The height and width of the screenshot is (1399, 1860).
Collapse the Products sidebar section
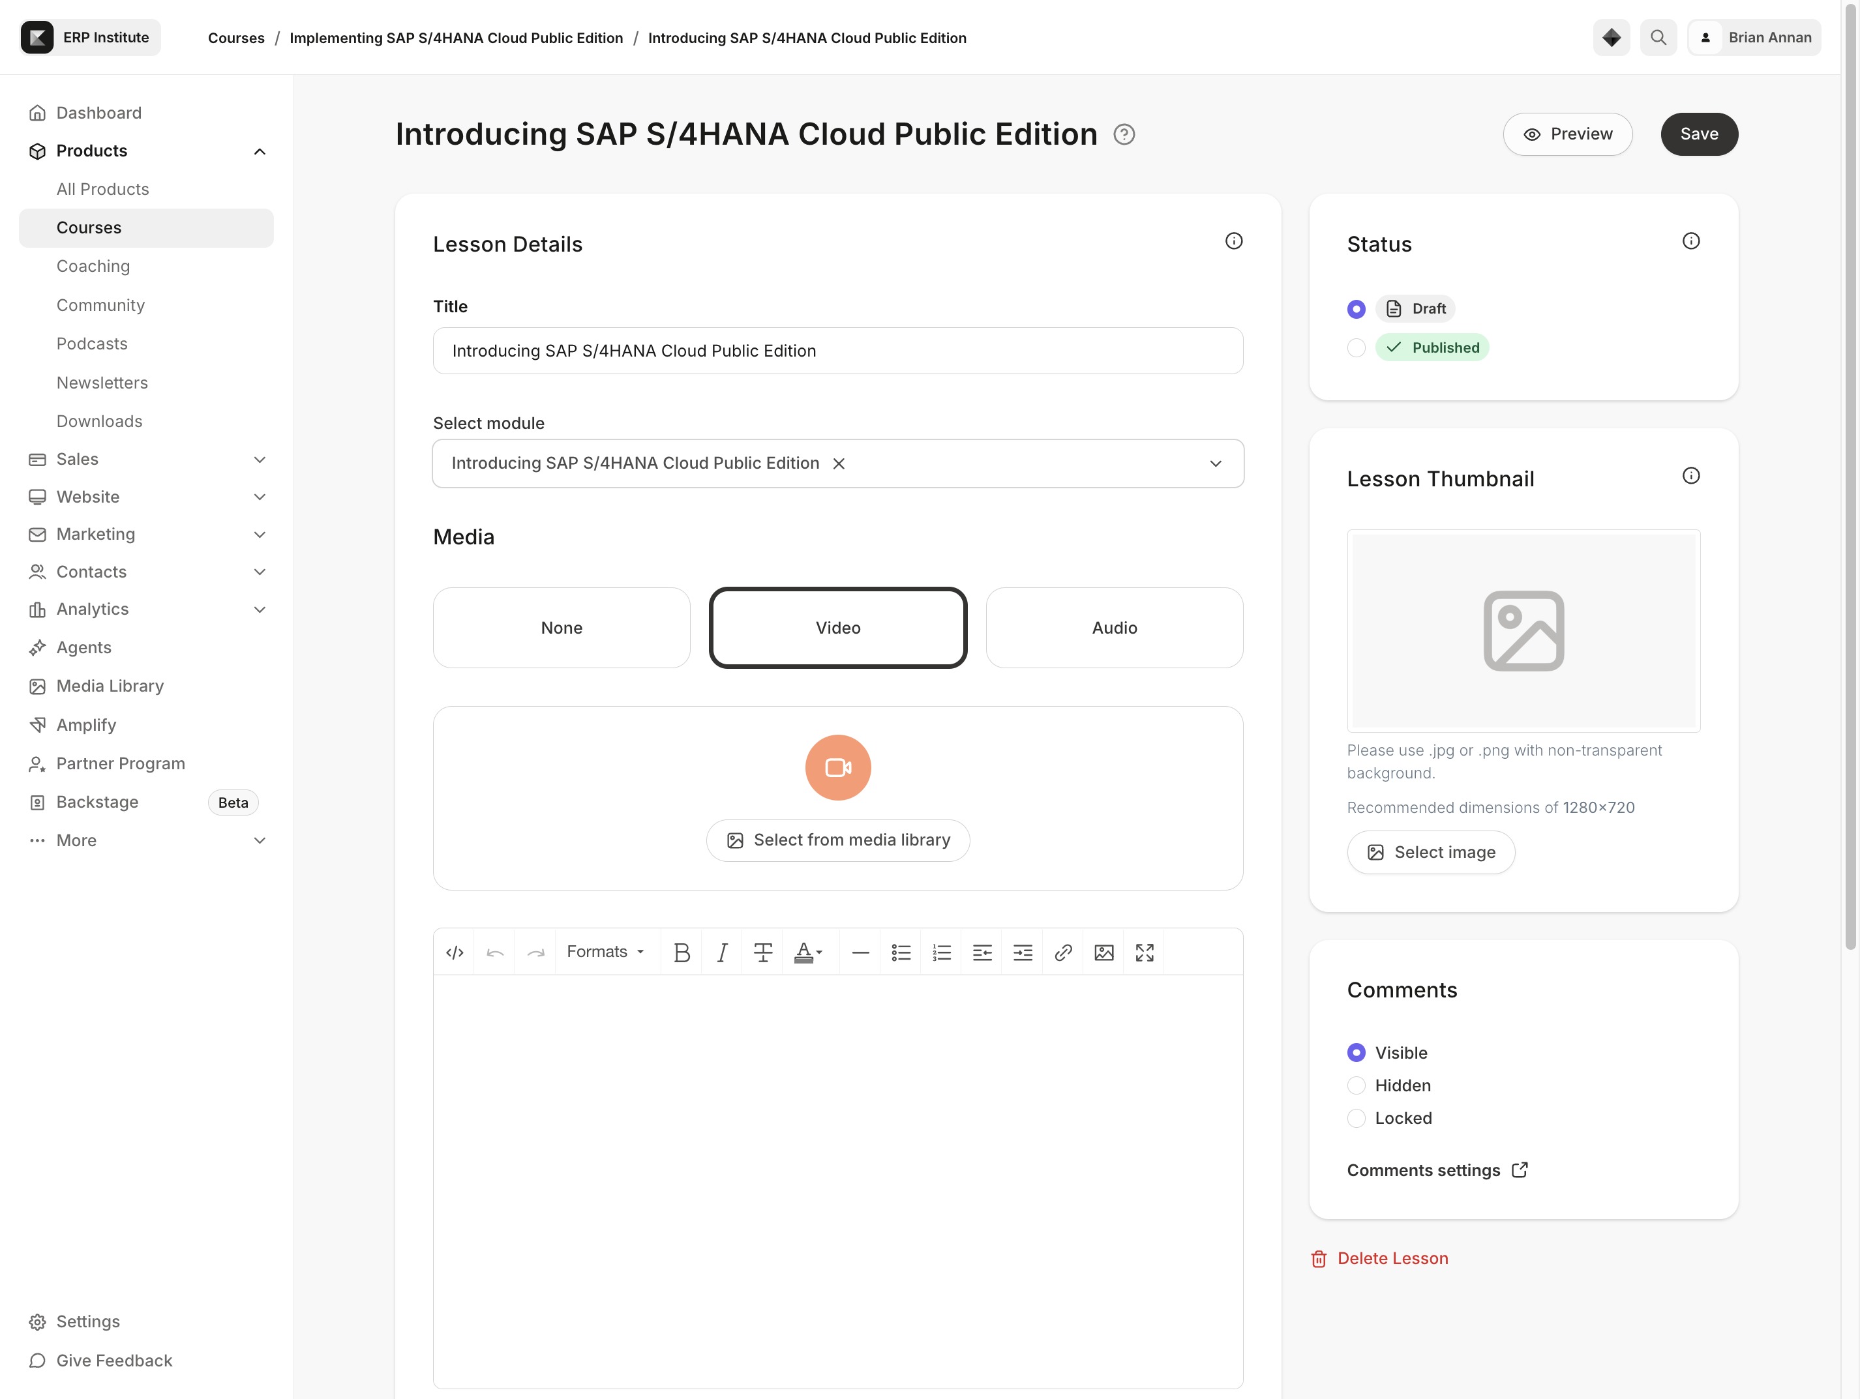coord(260,151)
